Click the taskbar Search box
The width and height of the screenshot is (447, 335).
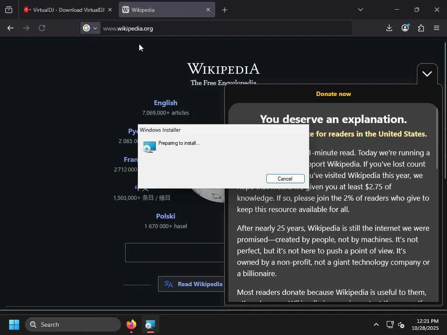(x=73, y=325)
